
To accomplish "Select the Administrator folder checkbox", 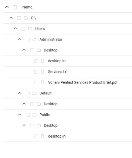I will 28,40.
